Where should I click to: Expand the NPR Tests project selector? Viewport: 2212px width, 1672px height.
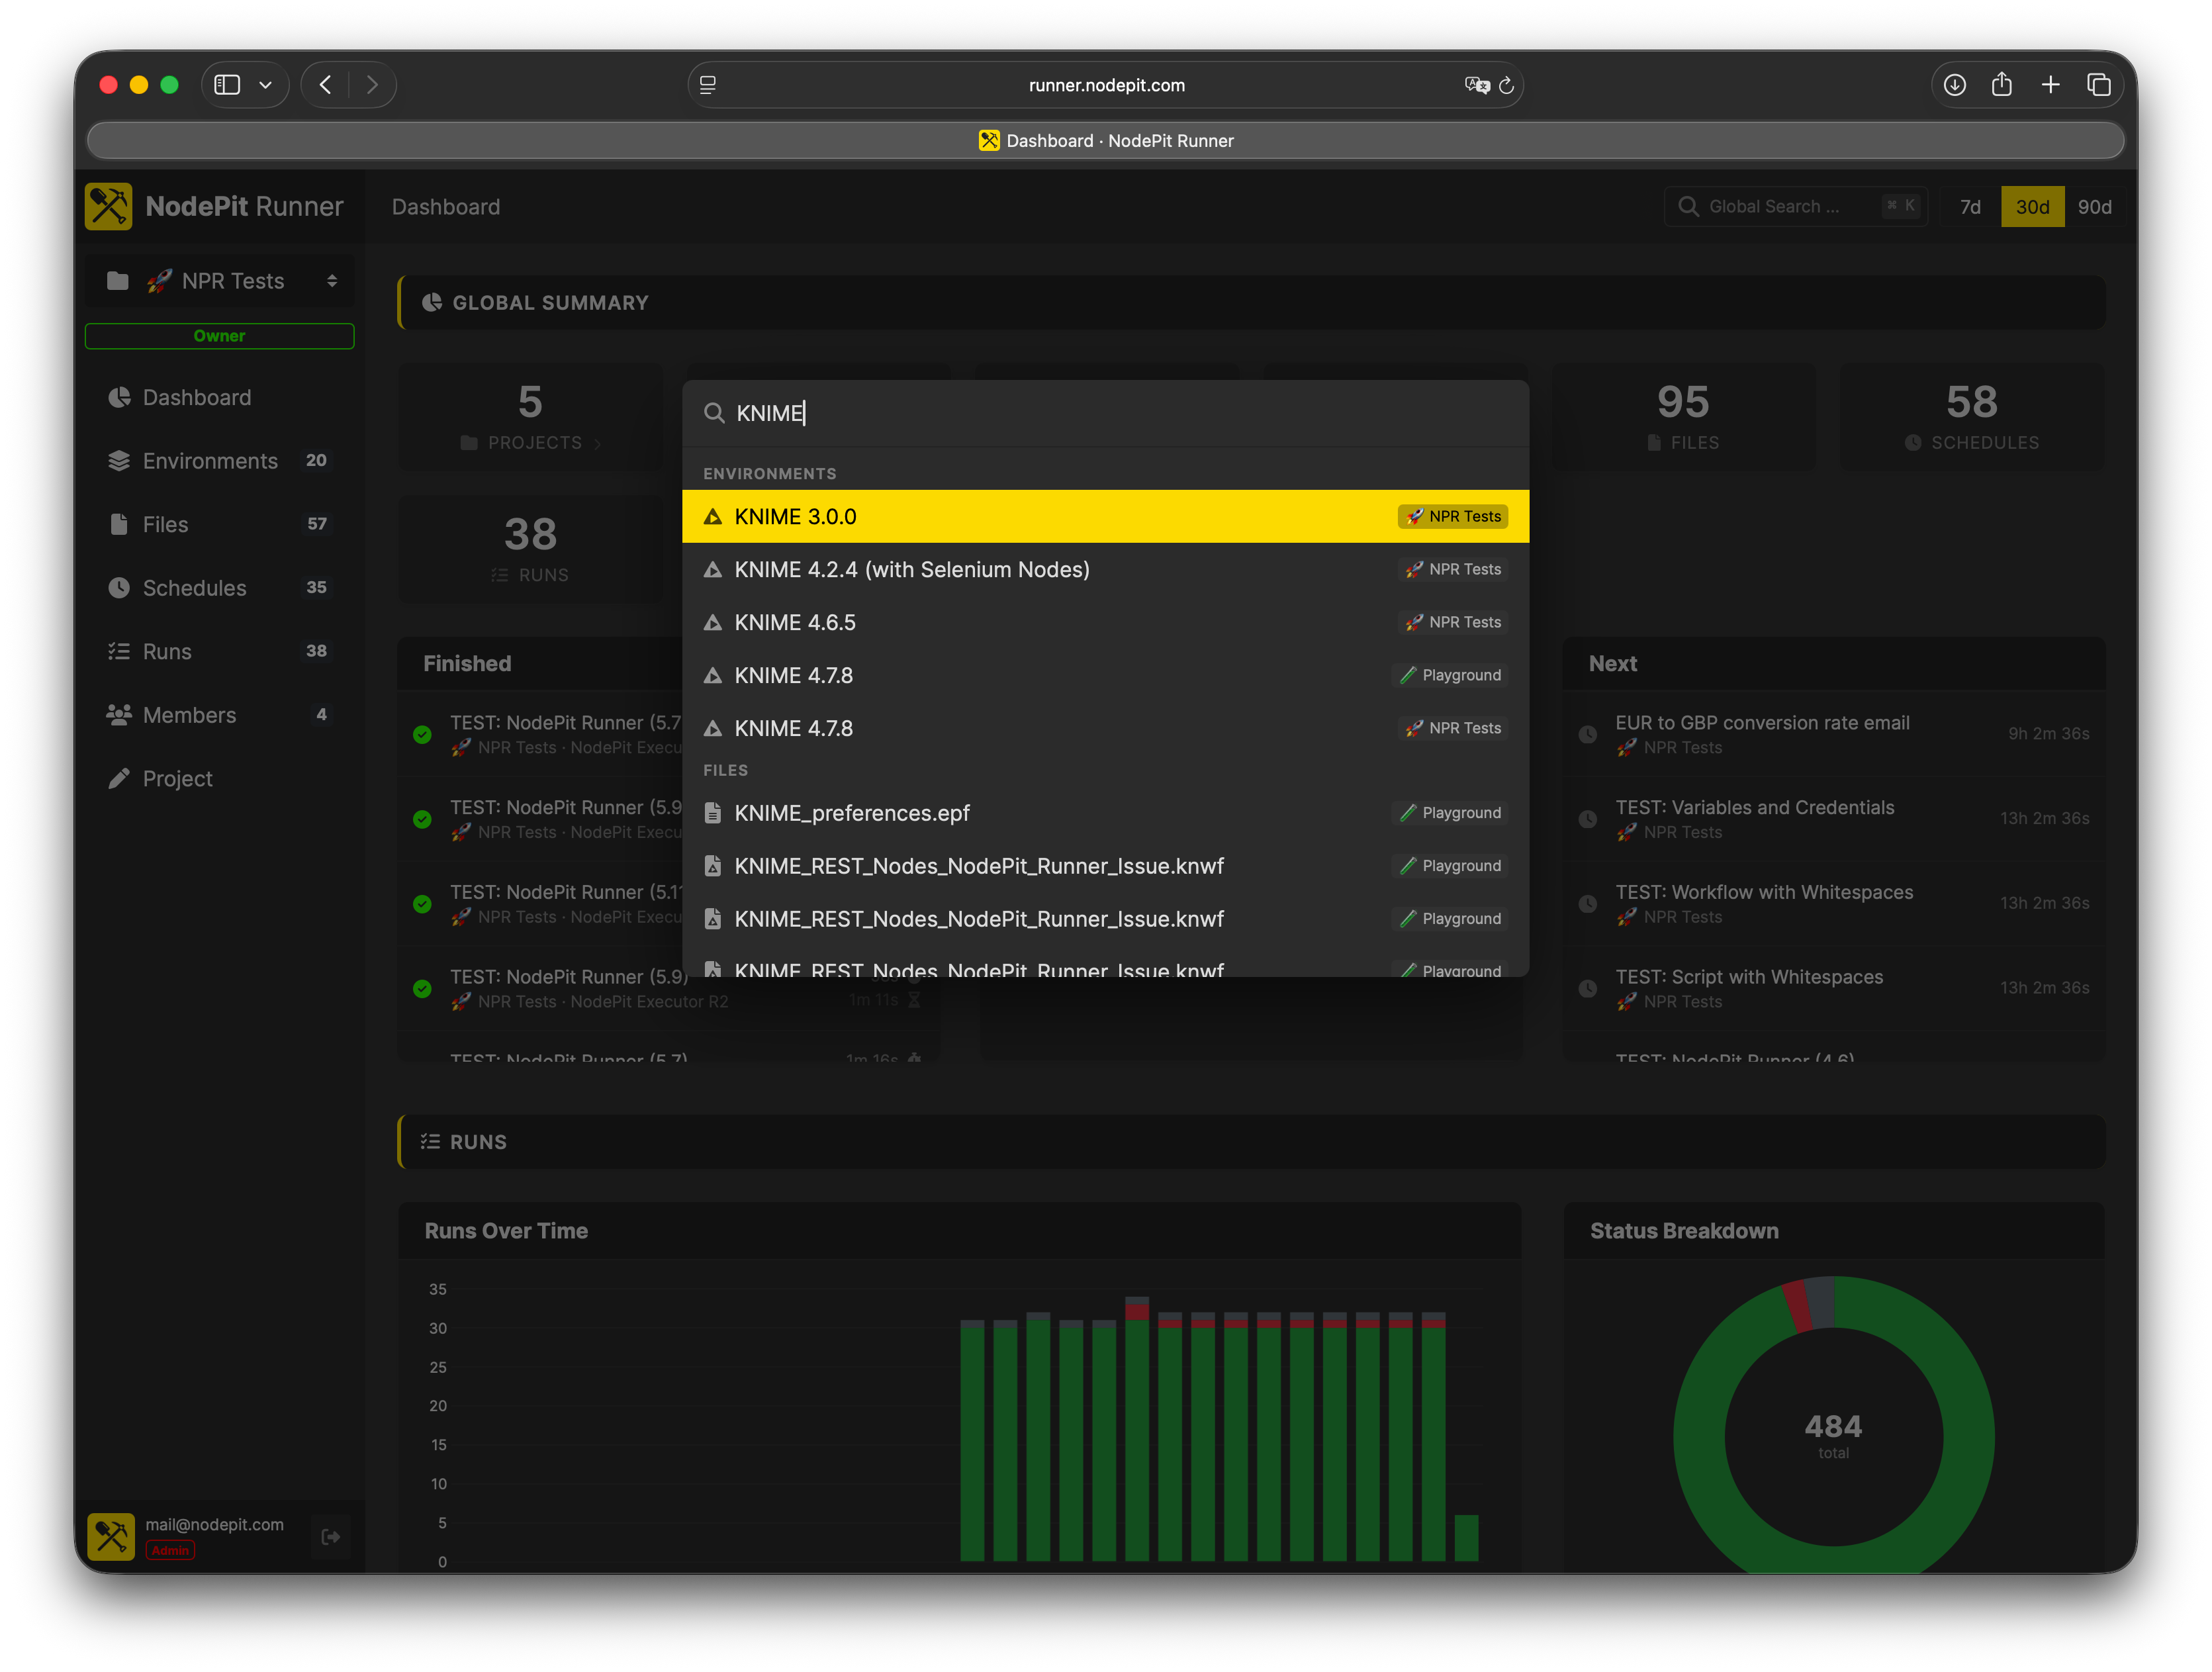point(220,281)
